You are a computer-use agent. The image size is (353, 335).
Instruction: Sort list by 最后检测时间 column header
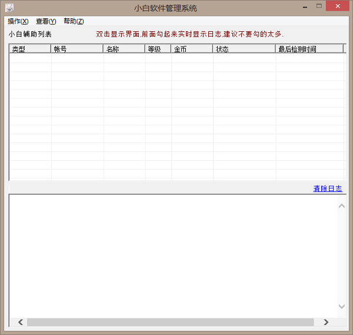pyautogui.click(x=309, y=49)
